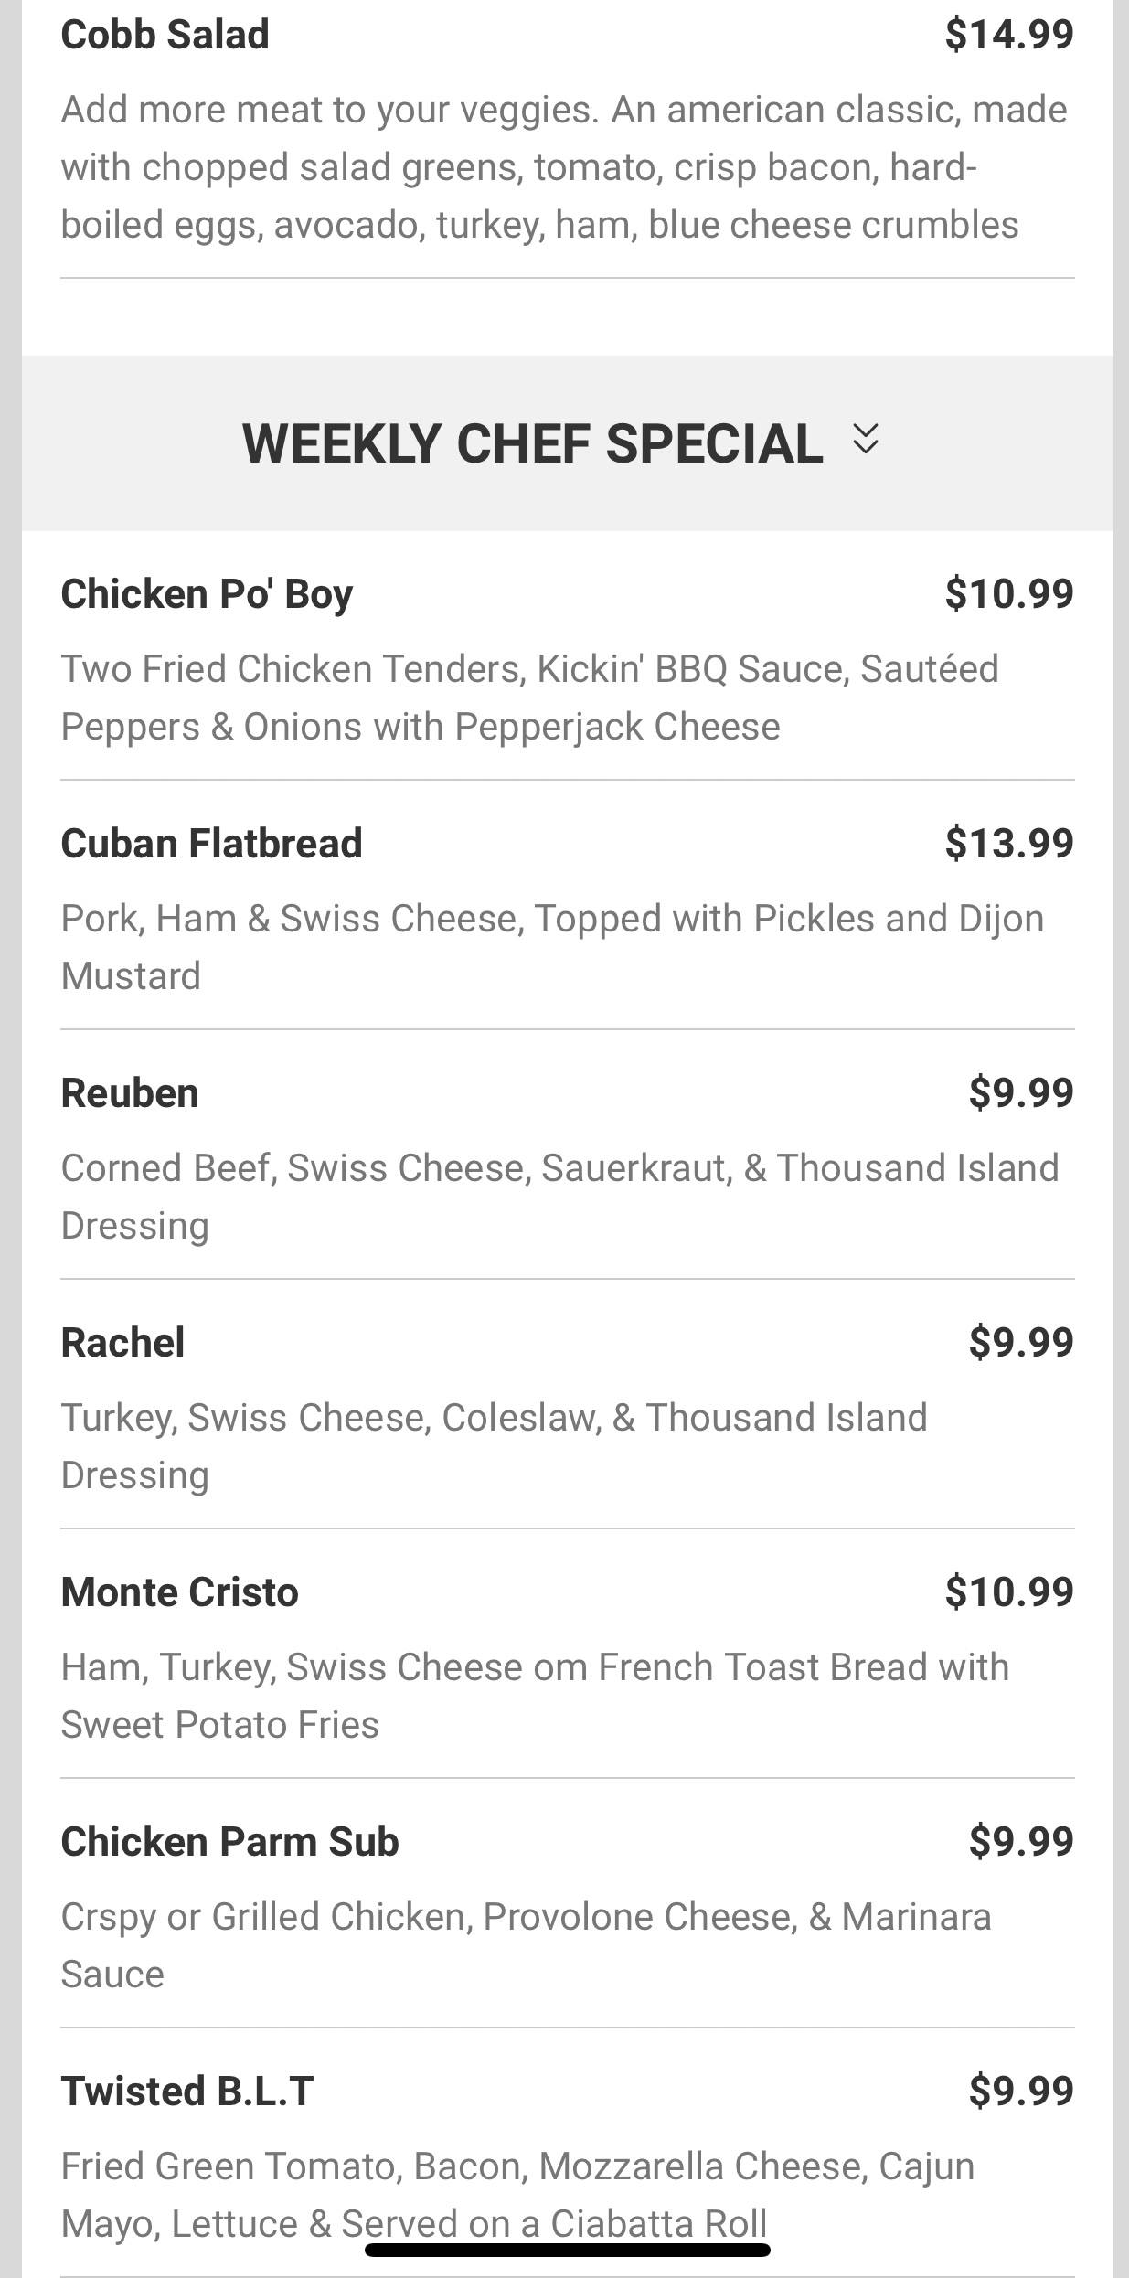
Task: Select the Chicken Po' Boy item
Action: click(x=207, y=594)
